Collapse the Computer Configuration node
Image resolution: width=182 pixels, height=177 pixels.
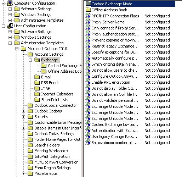(3, 3)
